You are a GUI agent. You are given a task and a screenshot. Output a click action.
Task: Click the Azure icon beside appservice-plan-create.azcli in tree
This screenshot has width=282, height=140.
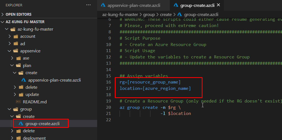pos(23,80)
